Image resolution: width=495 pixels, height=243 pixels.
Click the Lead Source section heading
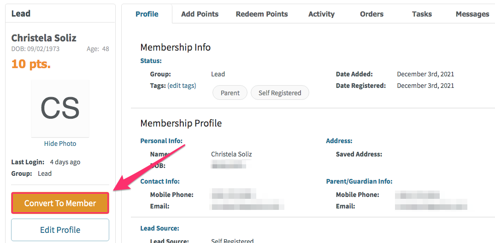(x=160, y=228)
